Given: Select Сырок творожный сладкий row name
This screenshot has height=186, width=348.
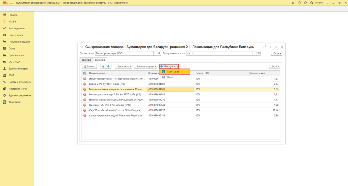Looking at the screenshot, I should coord(117,115).
